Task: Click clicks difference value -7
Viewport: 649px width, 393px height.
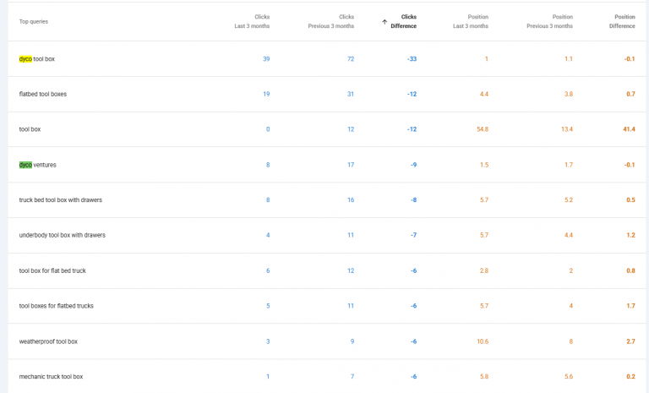Action: pos(413,235)
